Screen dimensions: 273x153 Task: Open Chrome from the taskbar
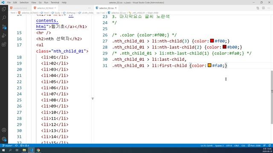point(38,150)
